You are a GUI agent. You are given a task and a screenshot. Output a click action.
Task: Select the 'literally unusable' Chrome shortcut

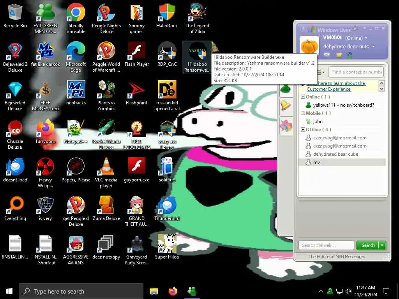(x=76, y=18)
